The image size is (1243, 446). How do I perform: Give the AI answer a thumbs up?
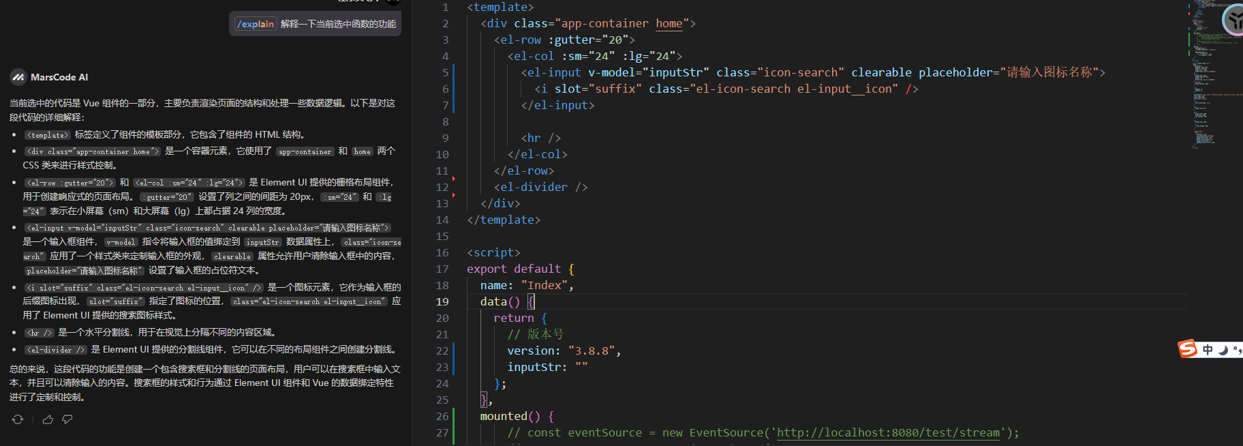(x=48, y=419)
